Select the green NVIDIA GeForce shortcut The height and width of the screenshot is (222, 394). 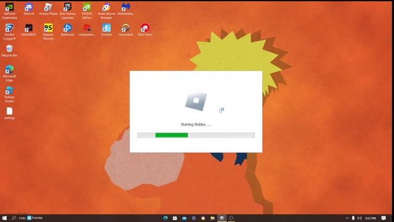pos(87,11)
